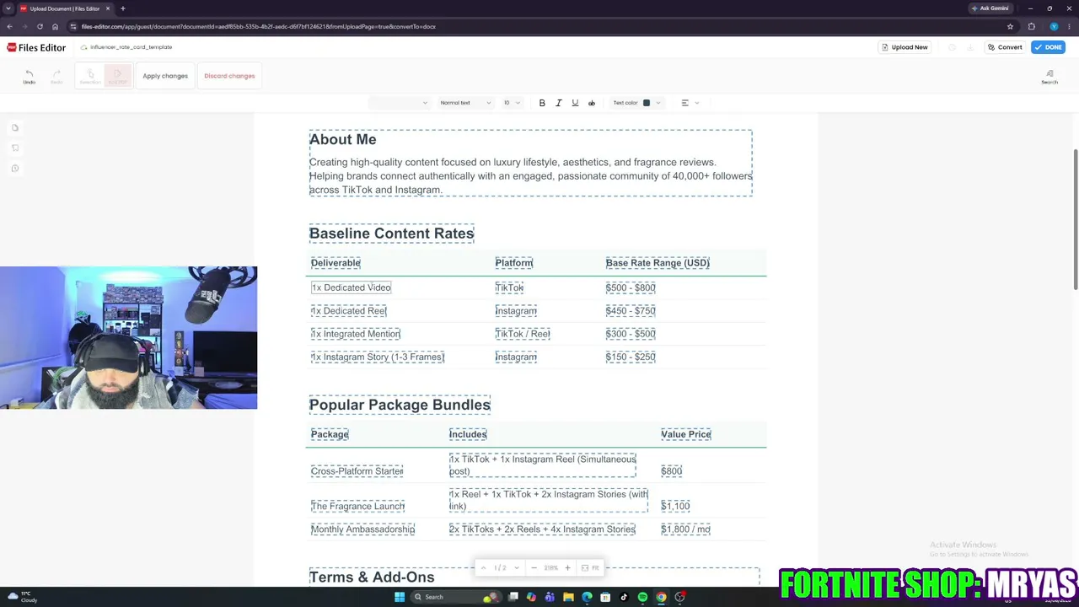Reload the browser page

pos(40,26)
